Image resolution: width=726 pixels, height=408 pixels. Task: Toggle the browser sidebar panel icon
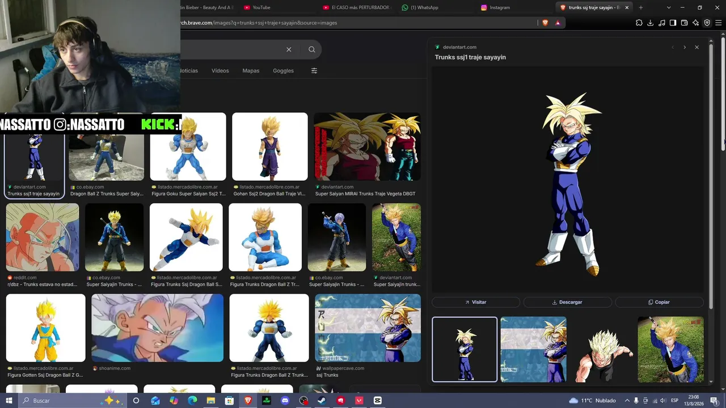673,23
